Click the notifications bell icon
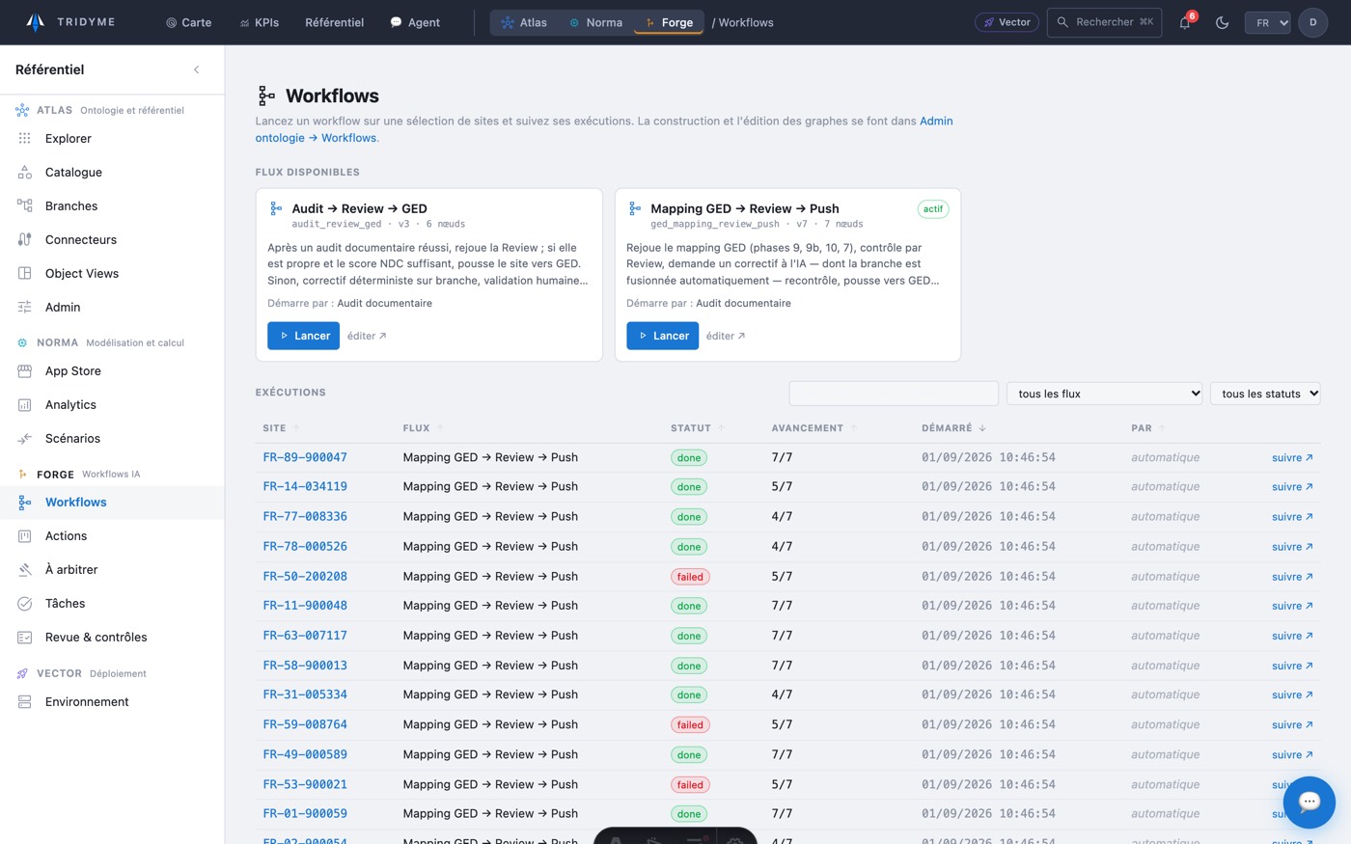 1185,22
